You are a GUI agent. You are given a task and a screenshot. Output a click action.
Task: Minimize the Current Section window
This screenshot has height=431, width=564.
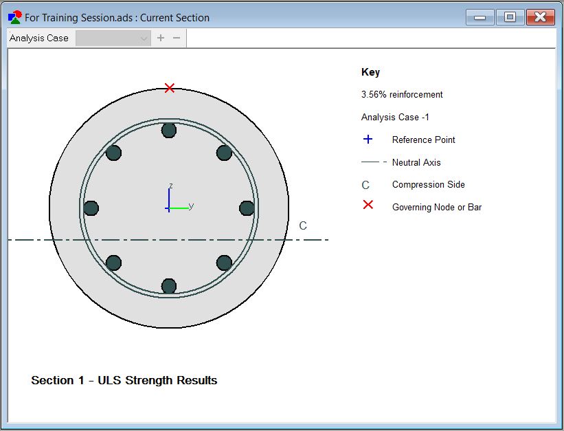click(x=480, y=17)
